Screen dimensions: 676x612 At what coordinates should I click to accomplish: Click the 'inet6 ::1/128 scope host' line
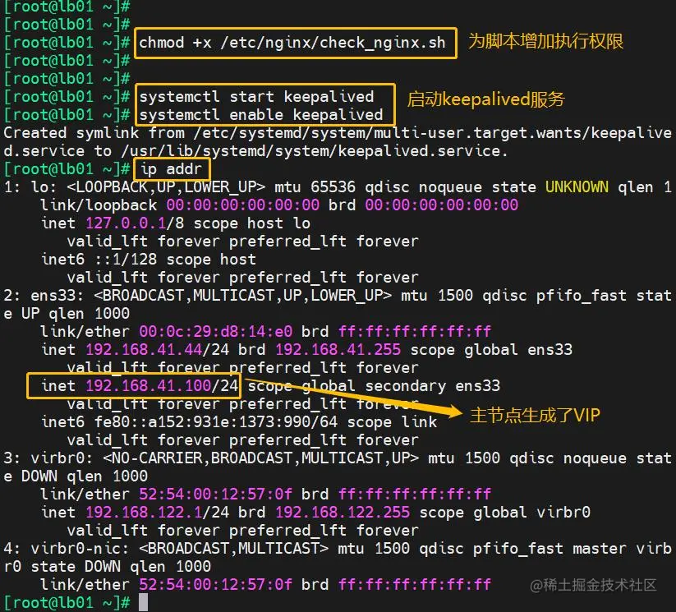[149, 260]
